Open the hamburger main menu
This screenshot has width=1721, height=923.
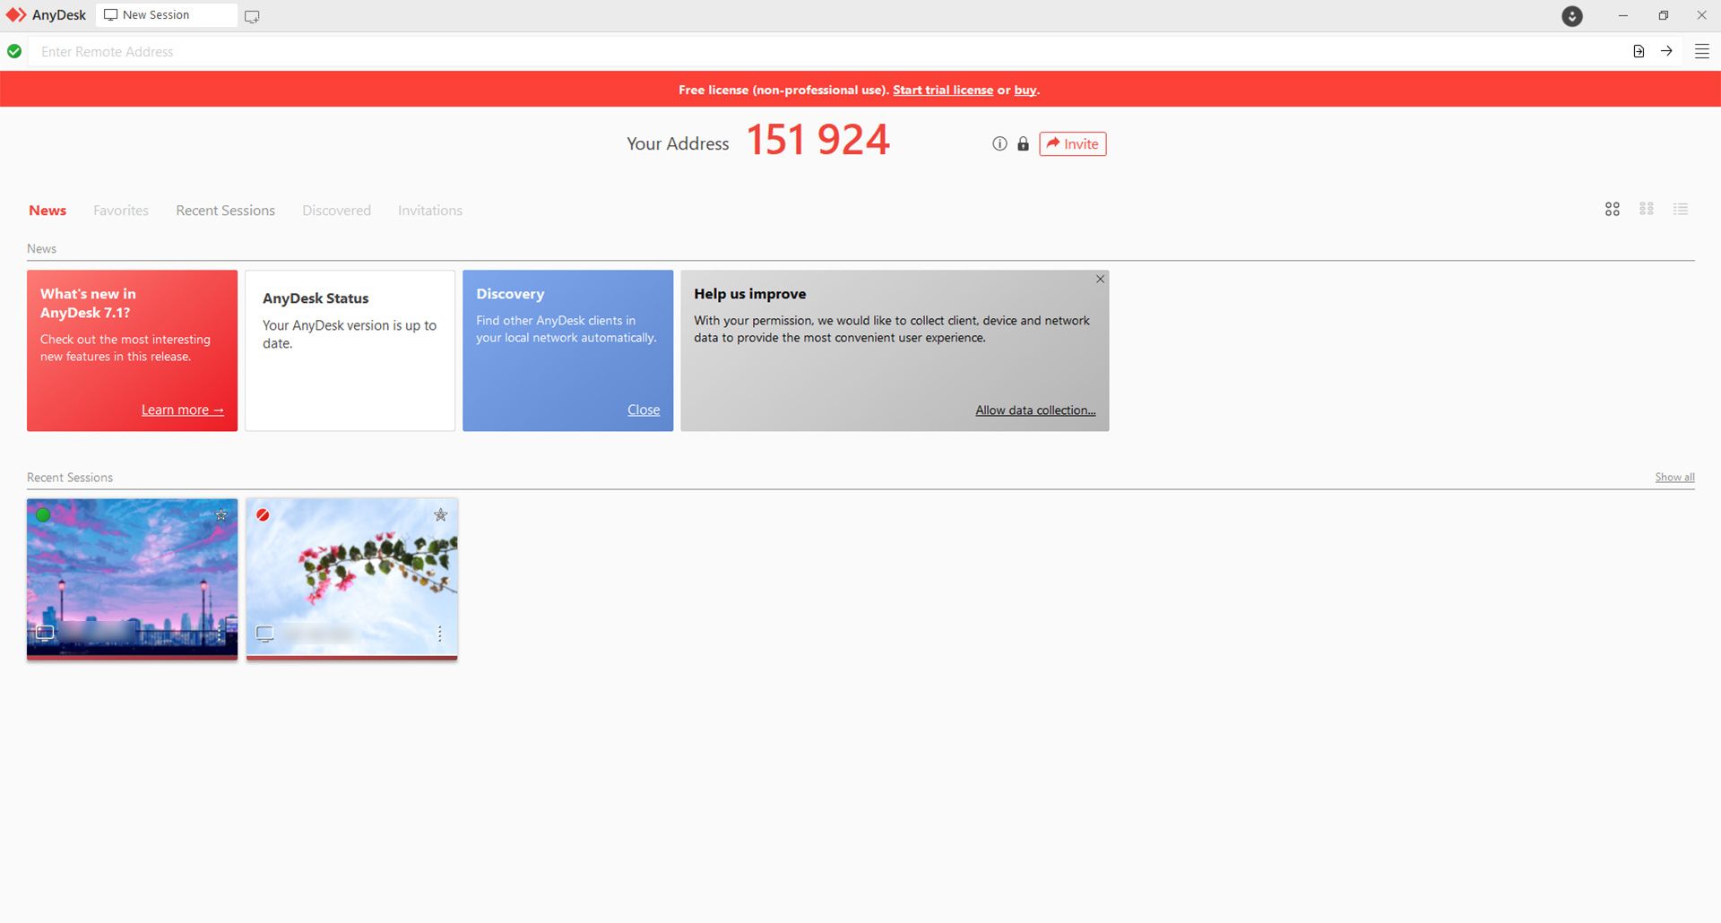[1701, 51]
